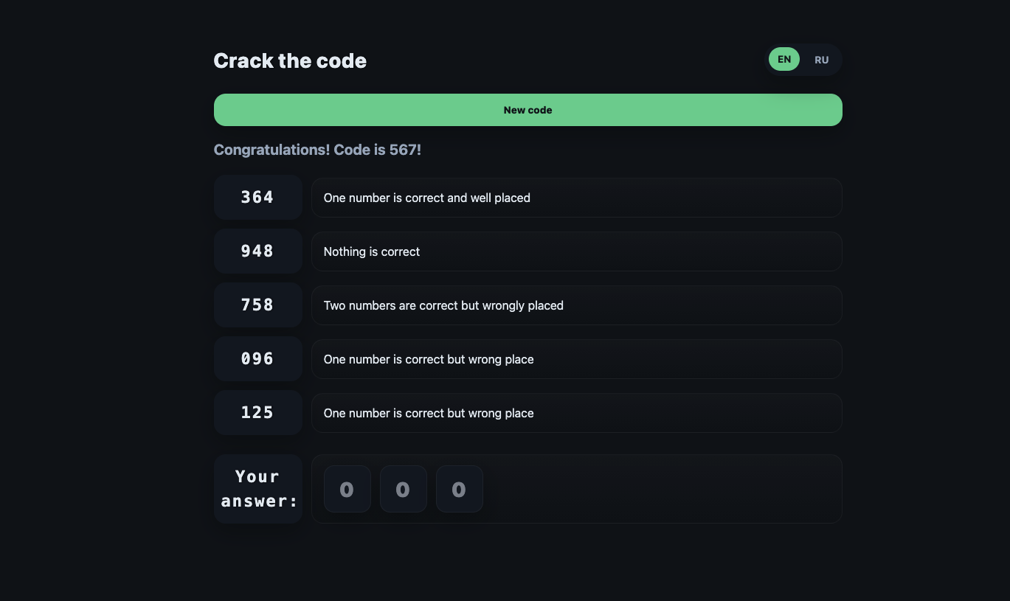Click the 'Crack the code' heading
Image resolution: width=1010 pixels, height=601 pixels.
290,60
